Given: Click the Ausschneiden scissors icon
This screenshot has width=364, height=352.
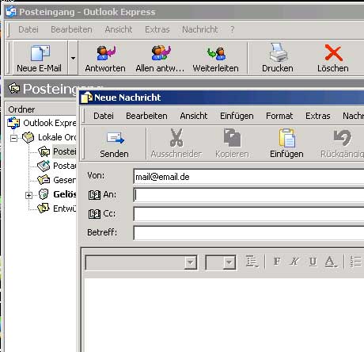Looking at the screenshot, I should 176,138.
